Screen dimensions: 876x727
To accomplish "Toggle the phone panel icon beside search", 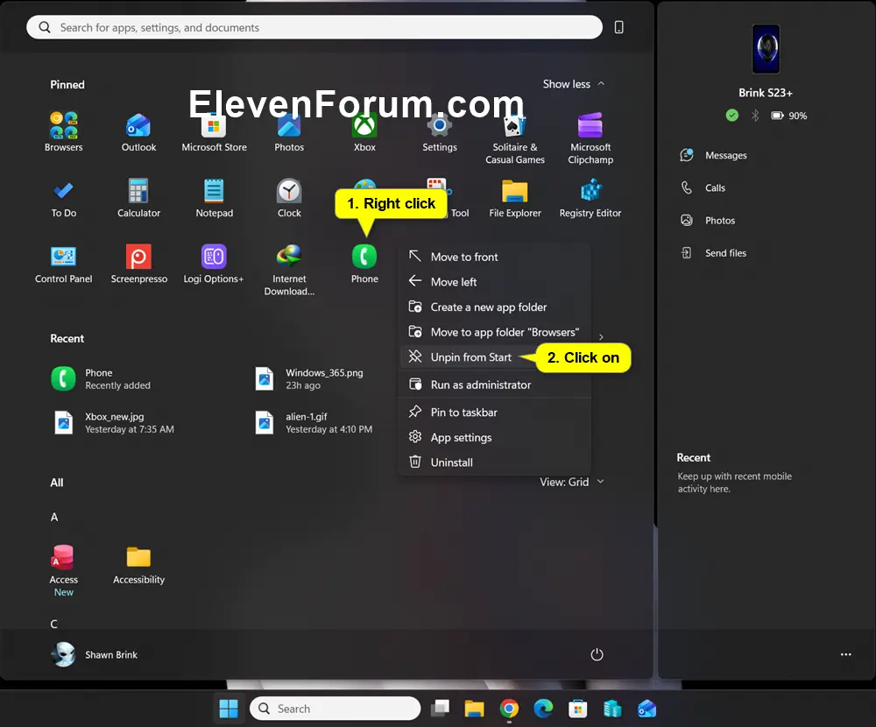I will click(x=619, y=27).
